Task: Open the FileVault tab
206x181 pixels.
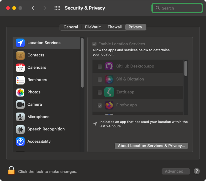Action: (x=93, y=27)
